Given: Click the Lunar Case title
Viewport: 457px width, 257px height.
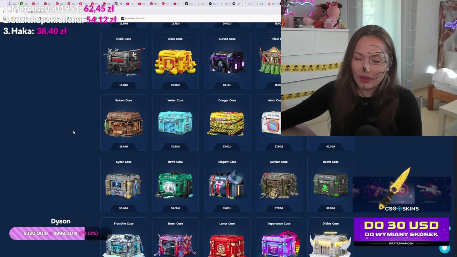Looking at the screenshot, I should click(227, 223).
